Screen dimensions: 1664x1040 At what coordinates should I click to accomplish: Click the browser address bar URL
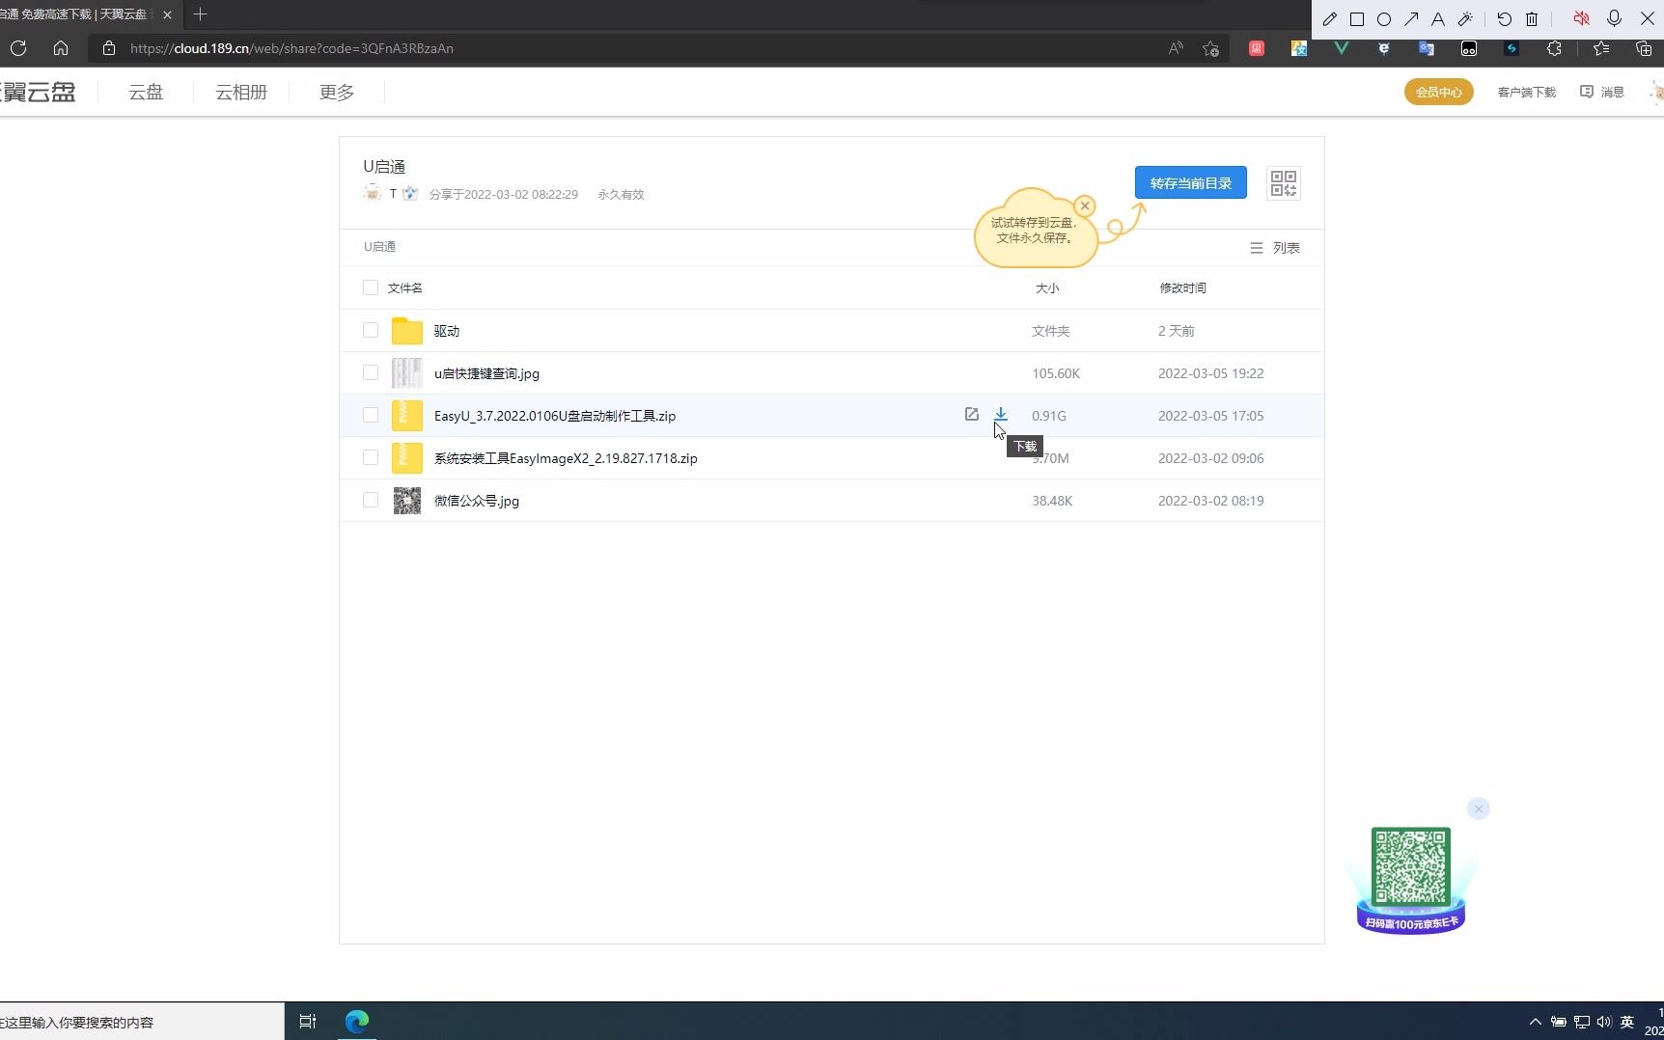click(291, 48)
